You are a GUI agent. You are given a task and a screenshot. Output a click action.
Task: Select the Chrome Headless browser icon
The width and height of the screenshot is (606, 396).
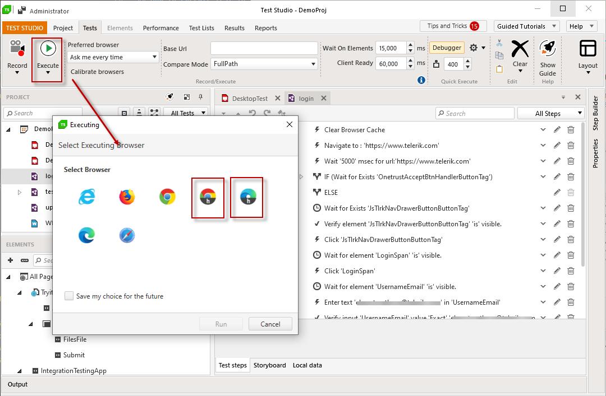click(208, 197)
